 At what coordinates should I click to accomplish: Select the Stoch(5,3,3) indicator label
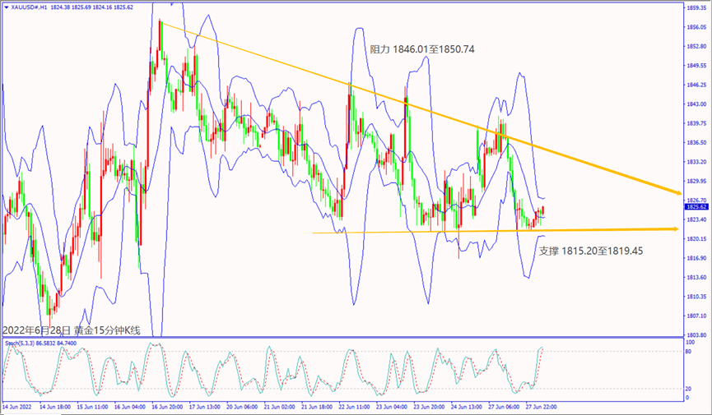click(x=20, y=341)
